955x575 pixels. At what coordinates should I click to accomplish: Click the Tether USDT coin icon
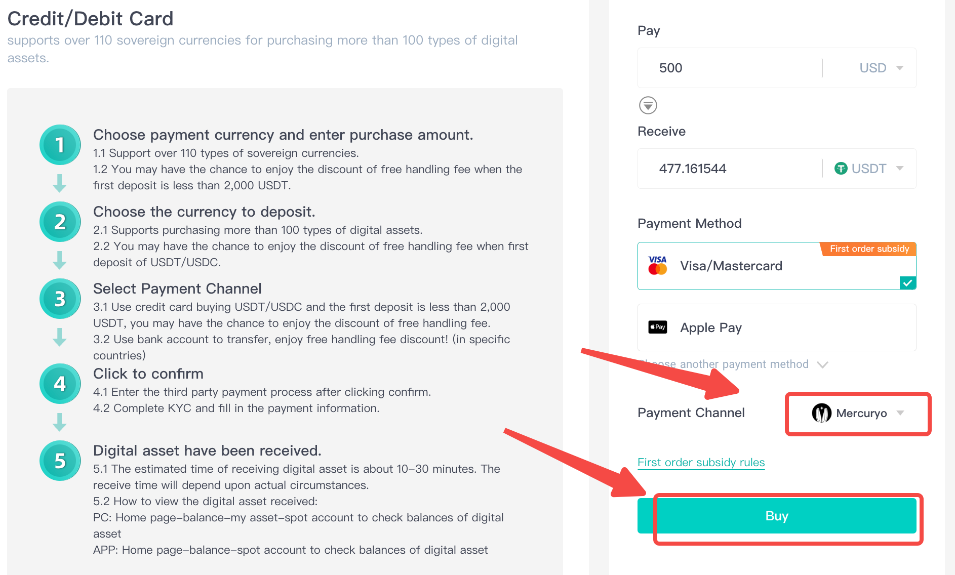click(841, 169)
